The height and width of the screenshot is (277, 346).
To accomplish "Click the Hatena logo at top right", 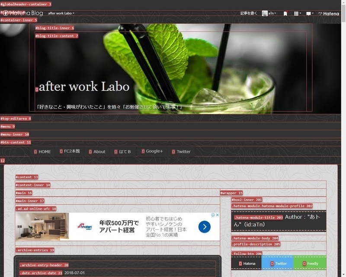I will tap(329, 13).
